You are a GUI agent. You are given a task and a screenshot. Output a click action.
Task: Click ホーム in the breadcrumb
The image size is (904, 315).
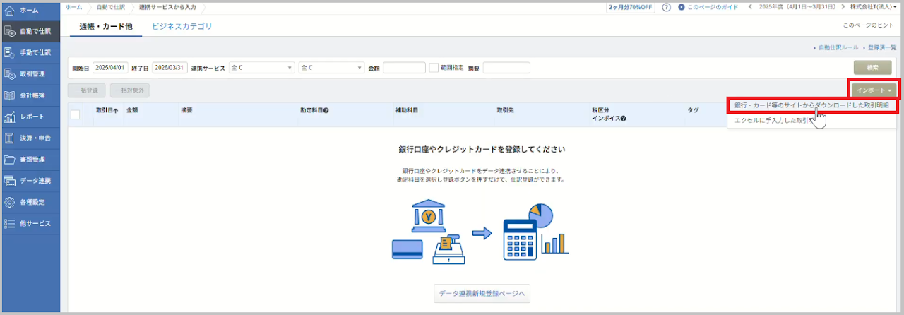(73, 7)
